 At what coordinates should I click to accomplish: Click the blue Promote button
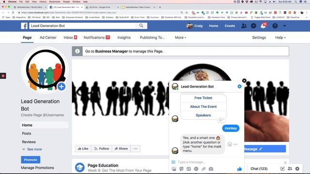tap(31, 160)
